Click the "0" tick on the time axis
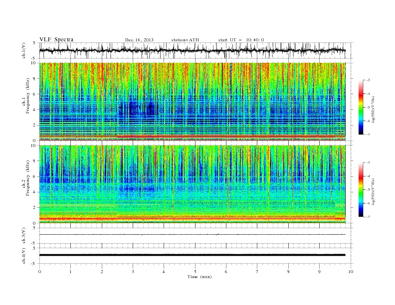Screen dimensions: 395x305 [39, 272]
